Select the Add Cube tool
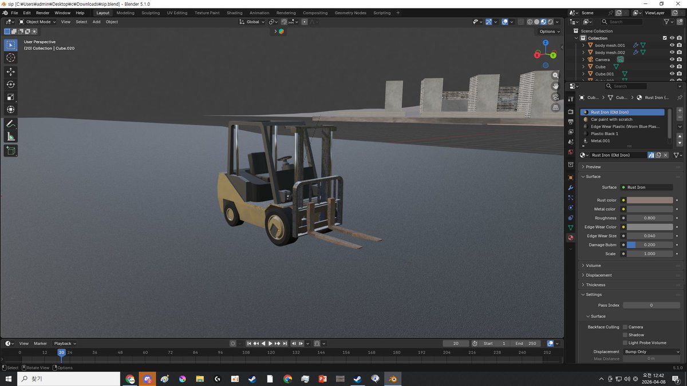The height and width of the screenshot is (386, 687). click(10, 150)
